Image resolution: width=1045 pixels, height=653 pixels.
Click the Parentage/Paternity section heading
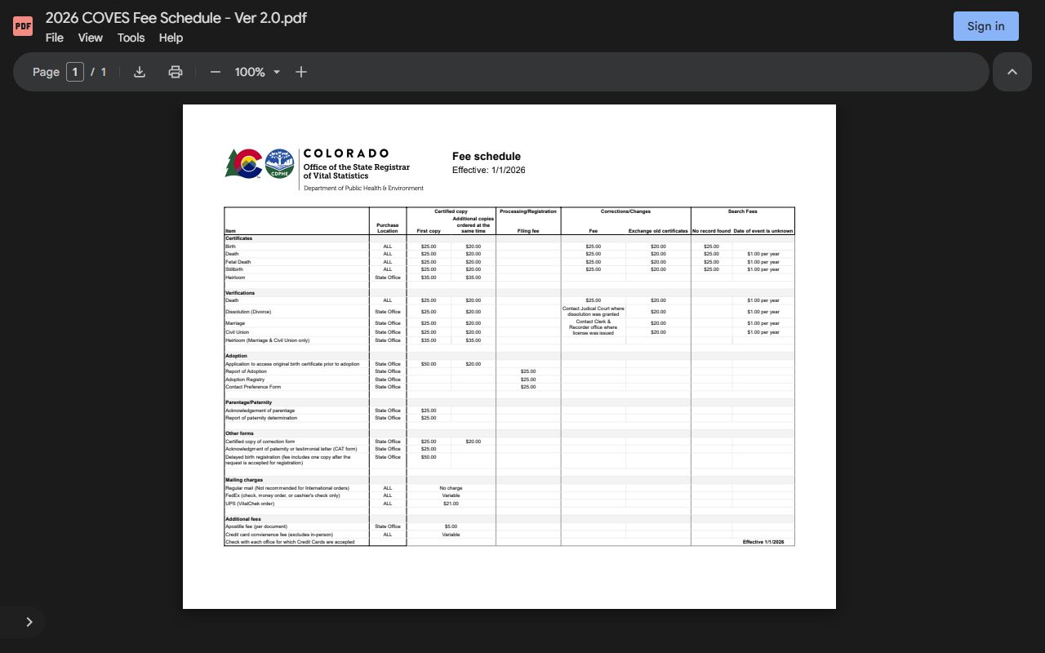(249, 402)
